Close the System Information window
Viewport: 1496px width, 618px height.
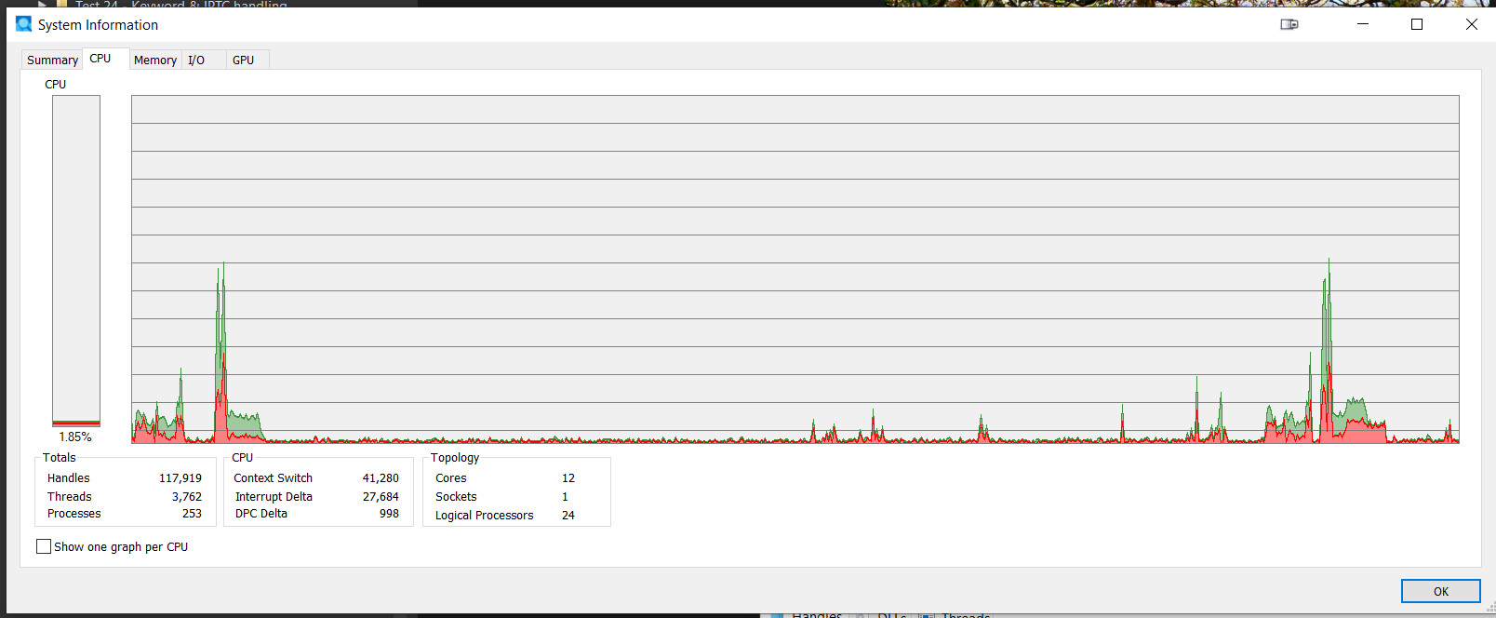(1471, 24)
